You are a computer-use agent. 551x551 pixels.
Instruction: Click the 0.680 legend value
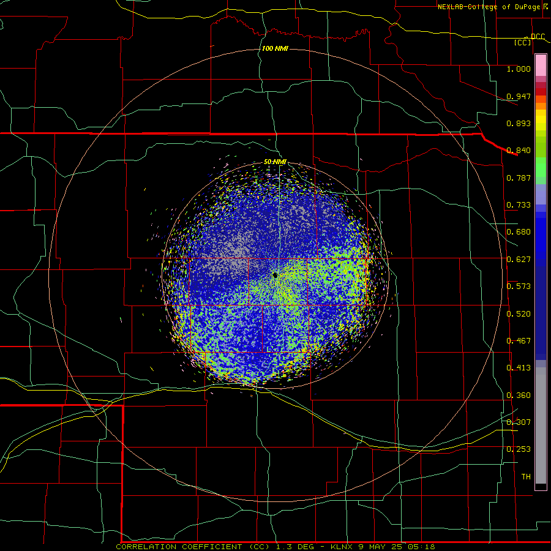click(519, 232)
